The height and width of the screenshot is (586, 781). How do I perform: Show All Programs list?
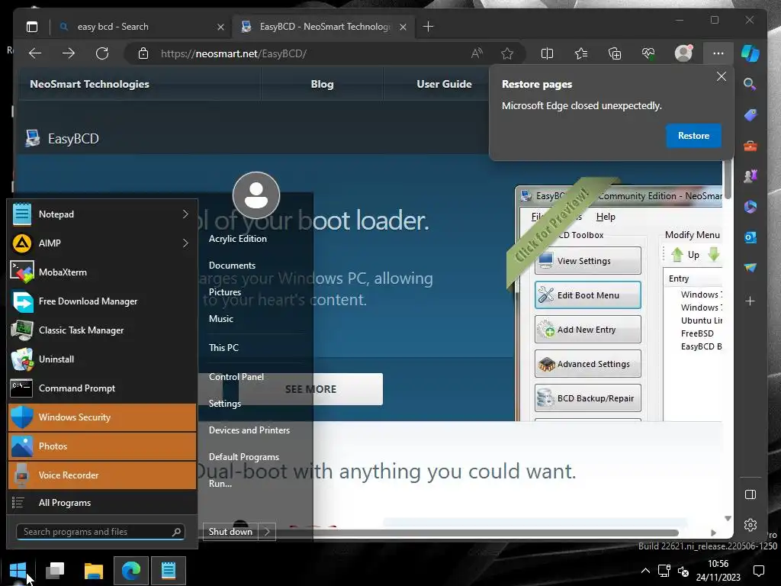(102, 502)
